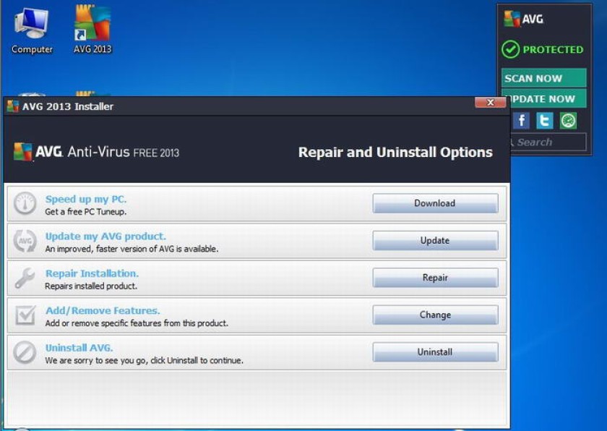
Task: Click the 'Repairs installed product.' text
Action: [91, 286]
